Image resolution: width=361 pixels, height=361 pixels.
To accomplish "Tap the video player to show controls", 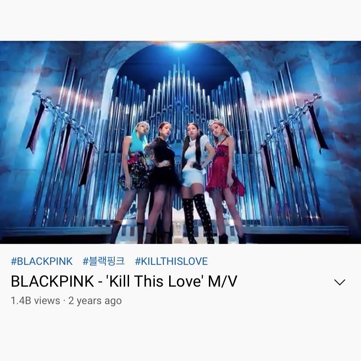I will (180, 142).
